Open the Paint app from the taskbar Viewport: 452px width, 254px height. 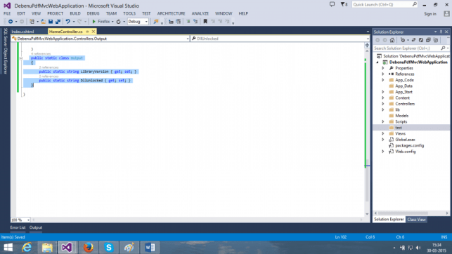pyautogui.click(x=129, y=248)
